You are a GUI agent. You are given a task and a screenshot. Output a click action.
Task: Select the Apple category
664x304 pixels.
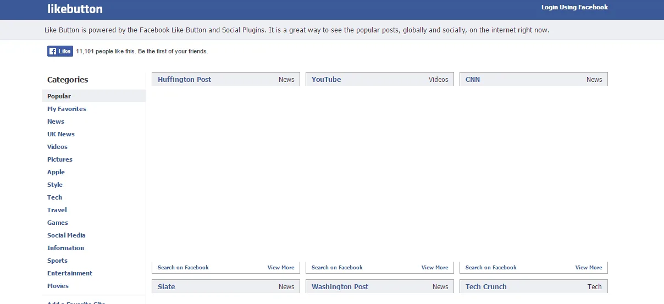56,172
